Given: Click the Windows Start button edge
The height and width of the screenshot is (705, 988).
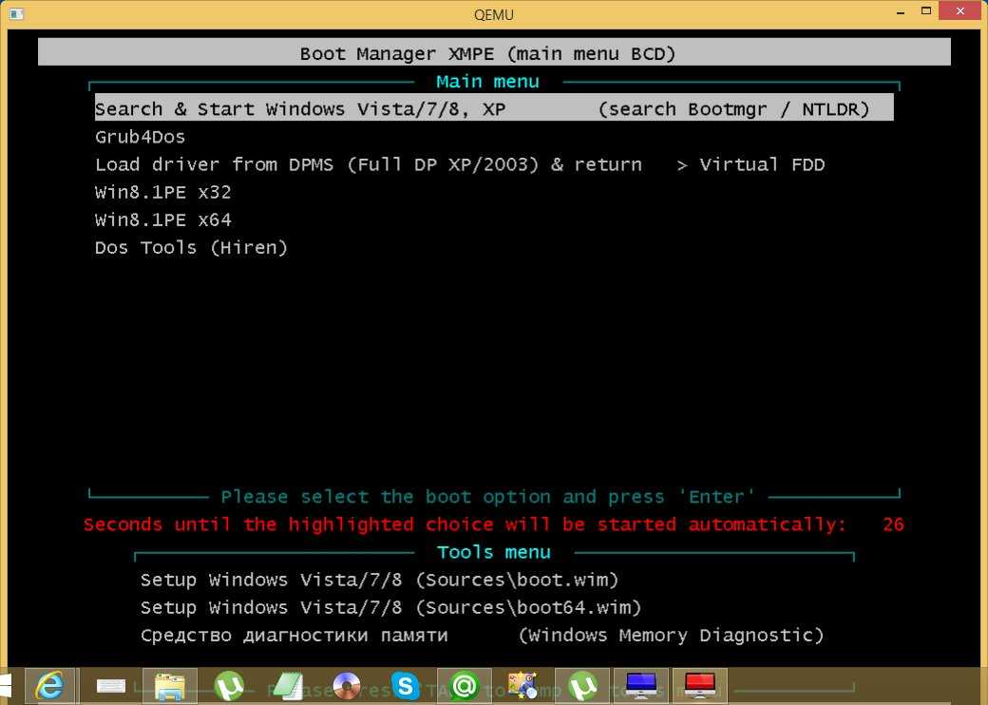Looking at the screenshot, I should tap(5, 686).
